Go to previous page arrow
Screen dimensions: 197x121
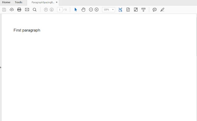[x=46, y=10]
